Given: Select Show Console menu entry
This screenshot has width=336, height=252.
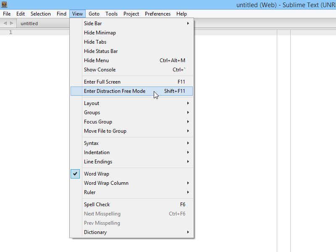Looking at the screenshot, I should click(131, 70).
